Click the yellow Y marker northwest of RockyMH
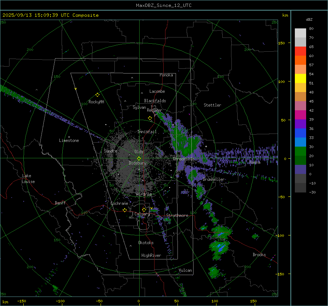This screenshot has height=306, width=328. click(76, 89)
